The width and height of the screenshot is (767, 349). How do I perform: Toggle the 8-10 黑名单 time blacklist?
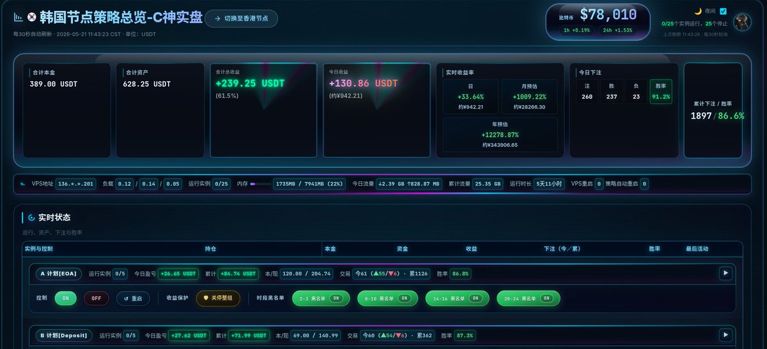click(389, 298)
